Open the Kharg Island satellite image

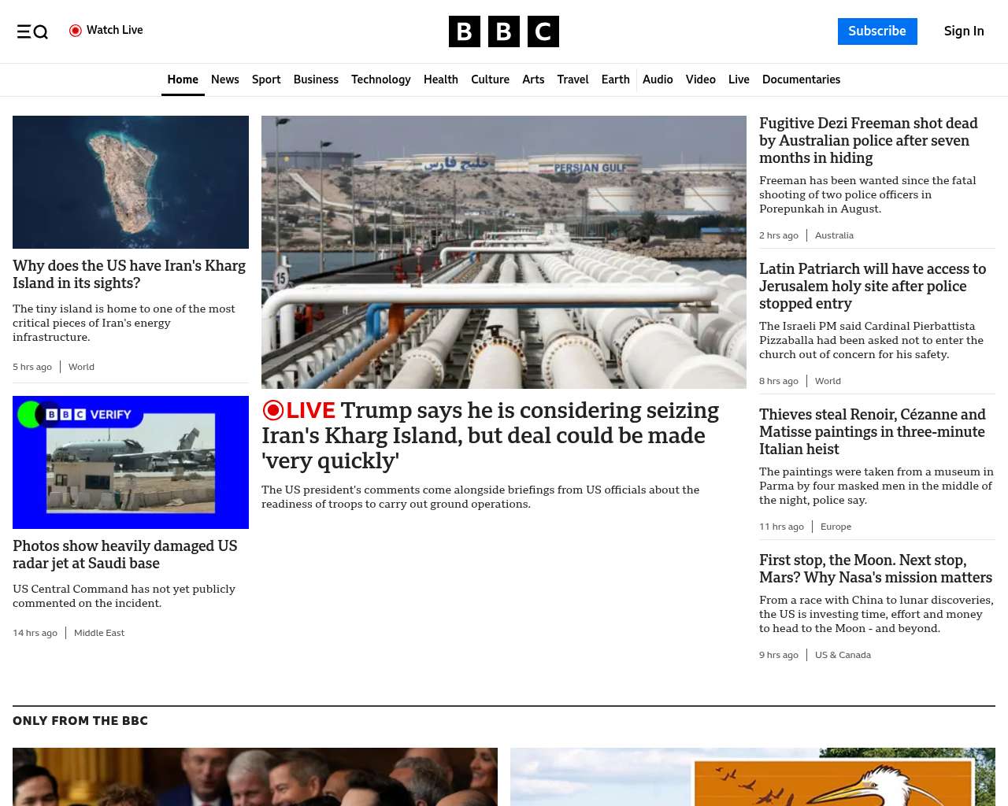coord(131,182)
